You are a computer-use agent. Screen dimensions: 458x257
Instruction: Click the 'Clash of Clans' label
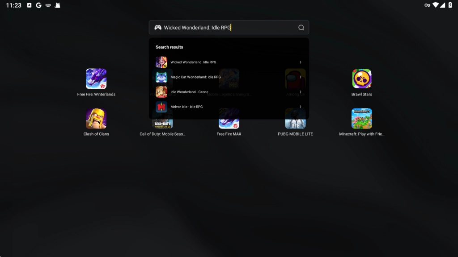point(96,134)
